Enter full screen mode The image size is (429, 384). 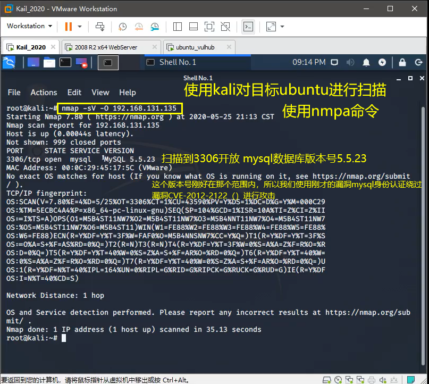209,27
